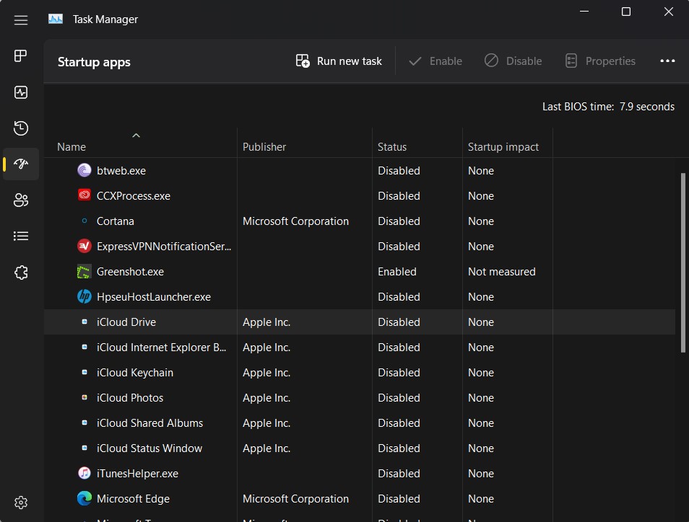
Task: Toggle the Name column sort chevron
Action: coord(136,135)
